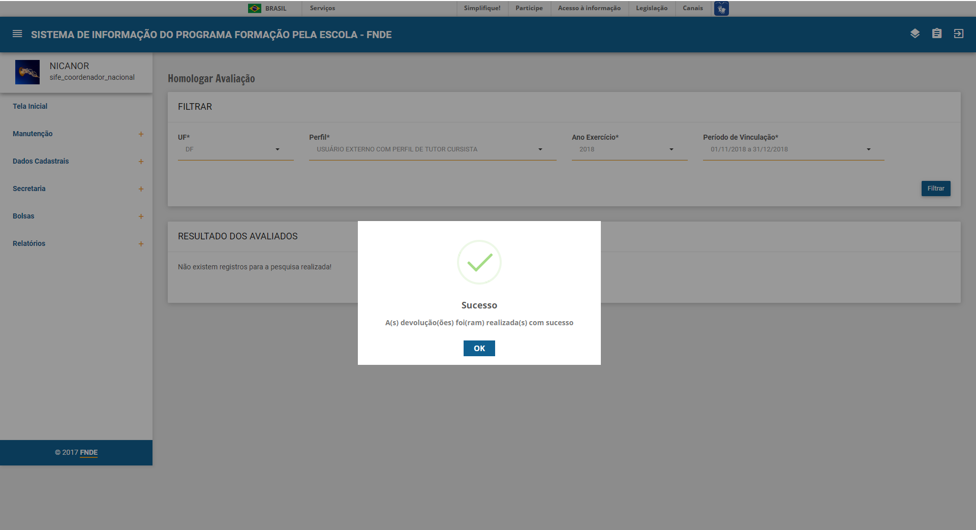Open the Relatórios sidebar item
976x530 pixels.
(29, 243)
